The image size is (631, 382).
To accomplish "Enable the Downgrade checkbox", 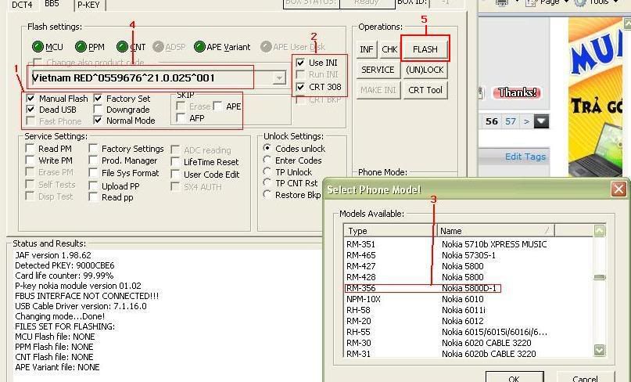I will point(98,110).
